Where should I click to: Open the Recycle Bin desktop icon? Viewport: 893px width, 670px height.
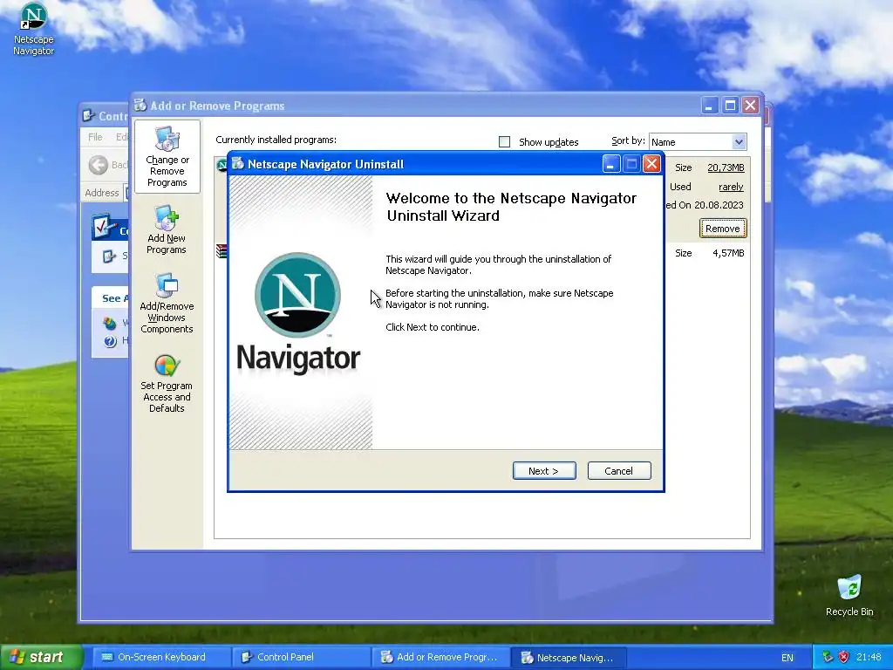click(x=849, y=587)
